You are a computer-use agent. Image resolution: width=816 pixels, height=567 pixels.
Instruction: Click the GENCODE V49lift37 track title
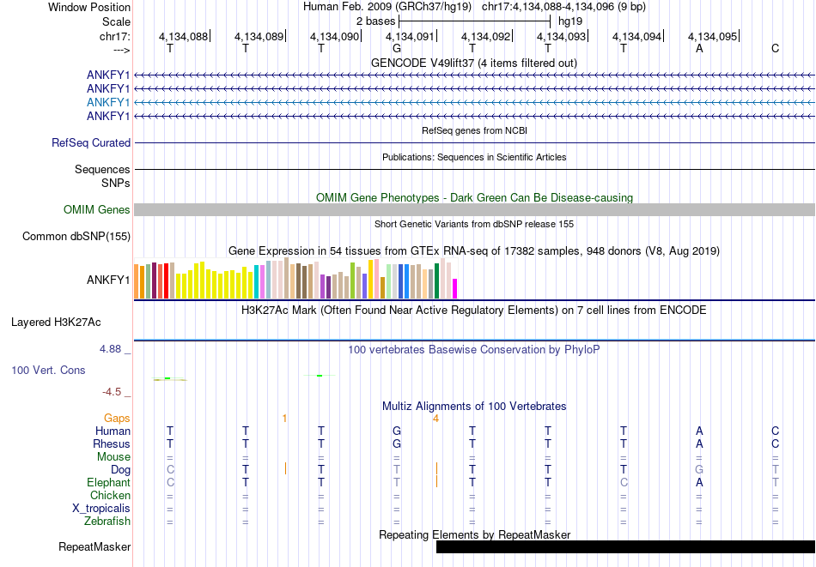(x=474, y=63)
